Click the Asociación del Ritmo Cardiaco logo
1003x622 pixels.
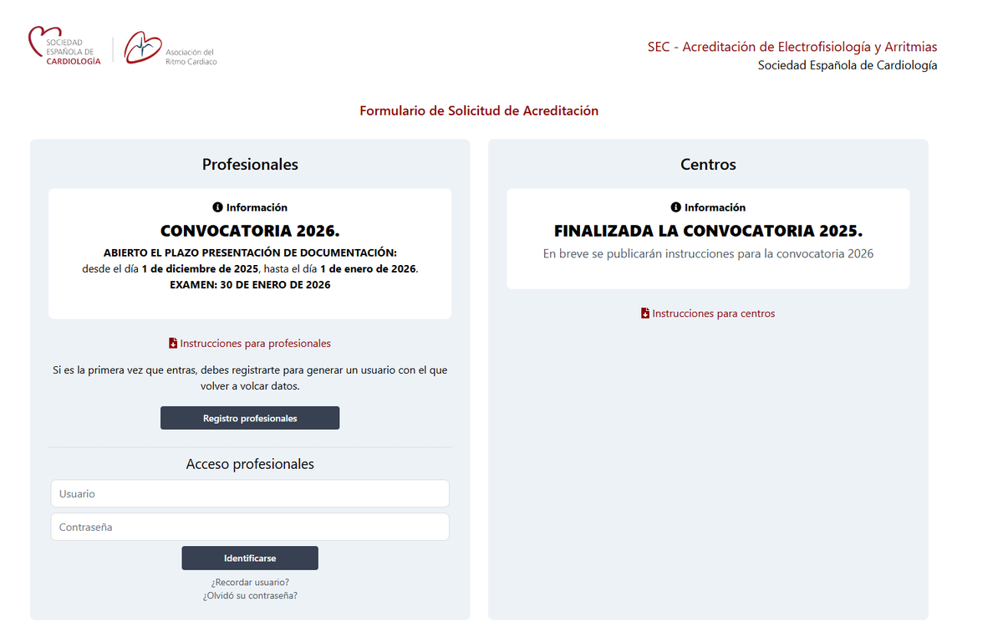(x=171, y=48)
